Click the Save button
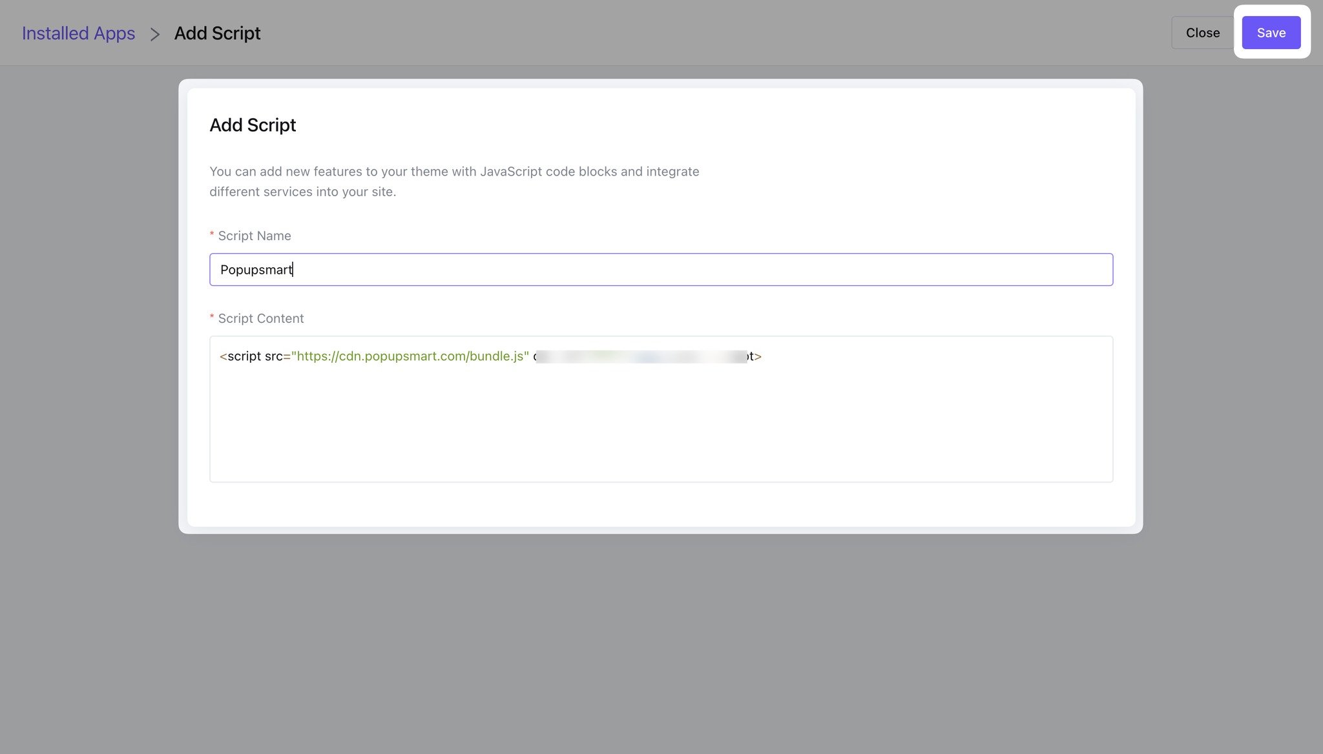The image size is (1323, 754). (x=1271, y=32)
